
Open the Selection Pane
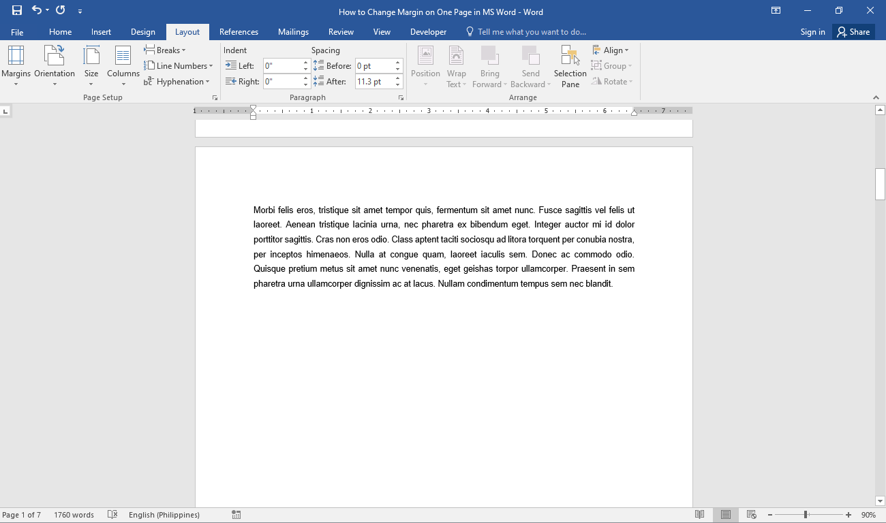tap(570, 66)
